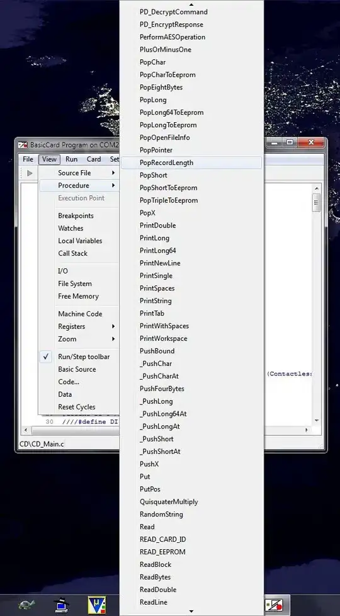Click the horizontal scrollbar right arrow
340x616 pixels.
coord(306,430)
